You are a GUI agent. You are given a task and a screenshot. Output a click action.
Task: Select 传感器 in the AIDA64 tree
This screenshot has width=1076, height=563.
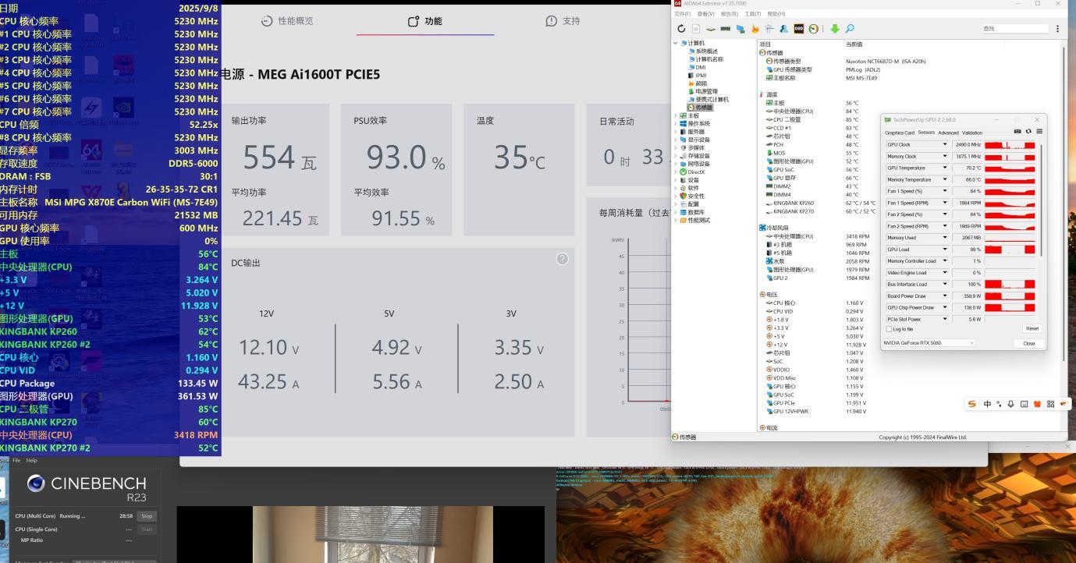pos(700,108)
